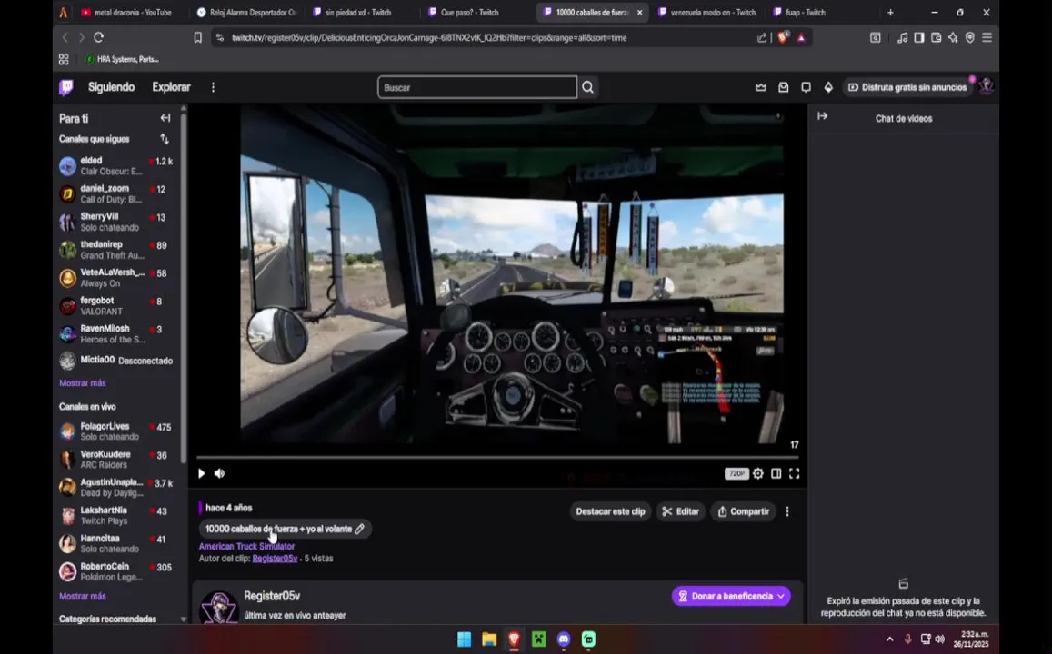Click the Twitch logo home icon
The height and width of the screenshot is (654, 1052).
coord(66,87)
